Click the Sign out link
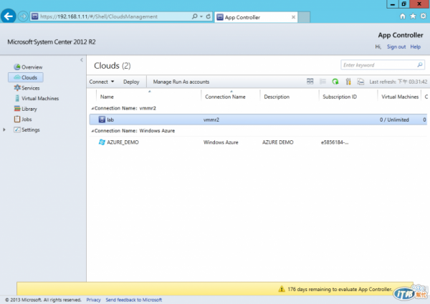The height and width of the screenshot is (304, 430). tap(396, 46)
